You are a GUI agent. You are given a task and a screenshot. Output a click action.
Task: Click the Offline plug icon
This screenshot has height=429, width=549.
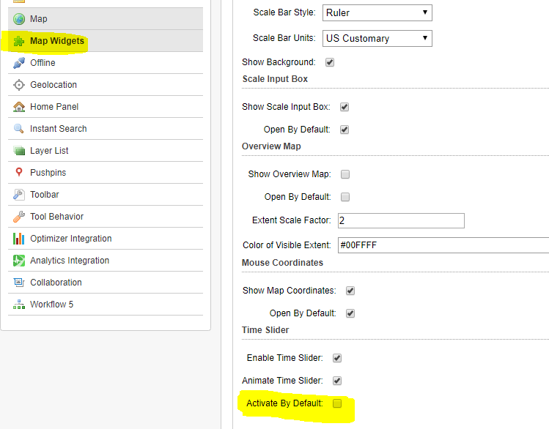pos(19,63)
